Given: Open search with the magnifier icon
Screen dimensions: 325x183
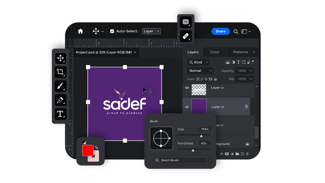Looking at the screenshot, I should coord(236,31).
